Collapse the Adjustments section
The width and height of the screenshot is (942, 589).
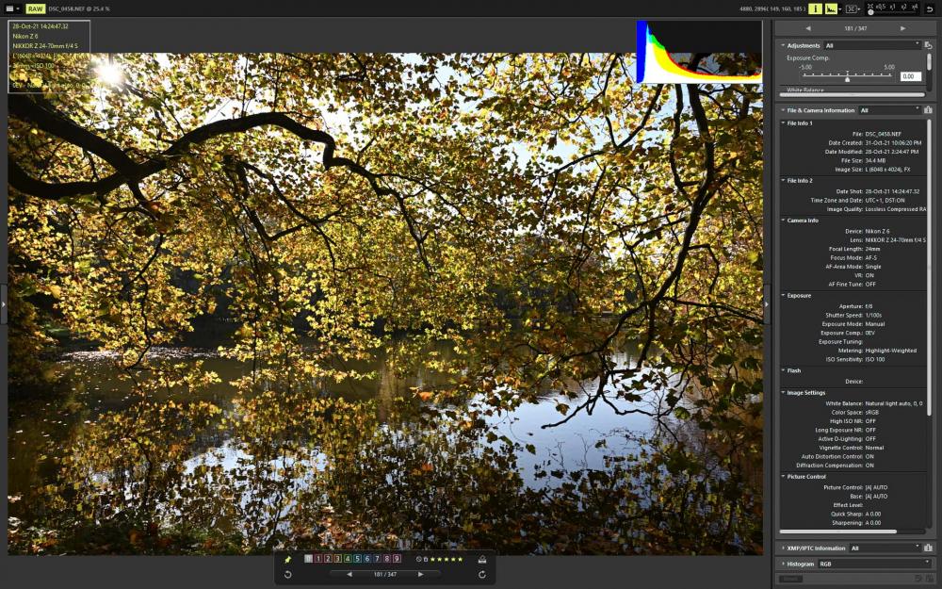coord(783,45)
